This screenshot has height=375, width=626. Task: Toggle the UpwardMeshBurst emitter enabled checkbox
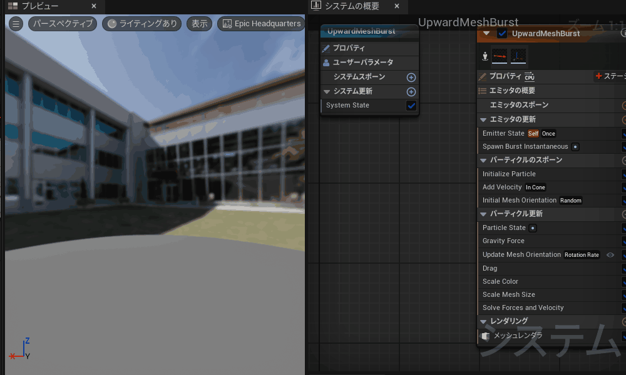[x=502, y=34]
